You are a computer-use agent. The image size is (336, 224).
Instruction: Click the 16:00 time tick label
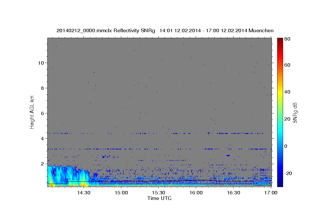click(x=196, y=193)
